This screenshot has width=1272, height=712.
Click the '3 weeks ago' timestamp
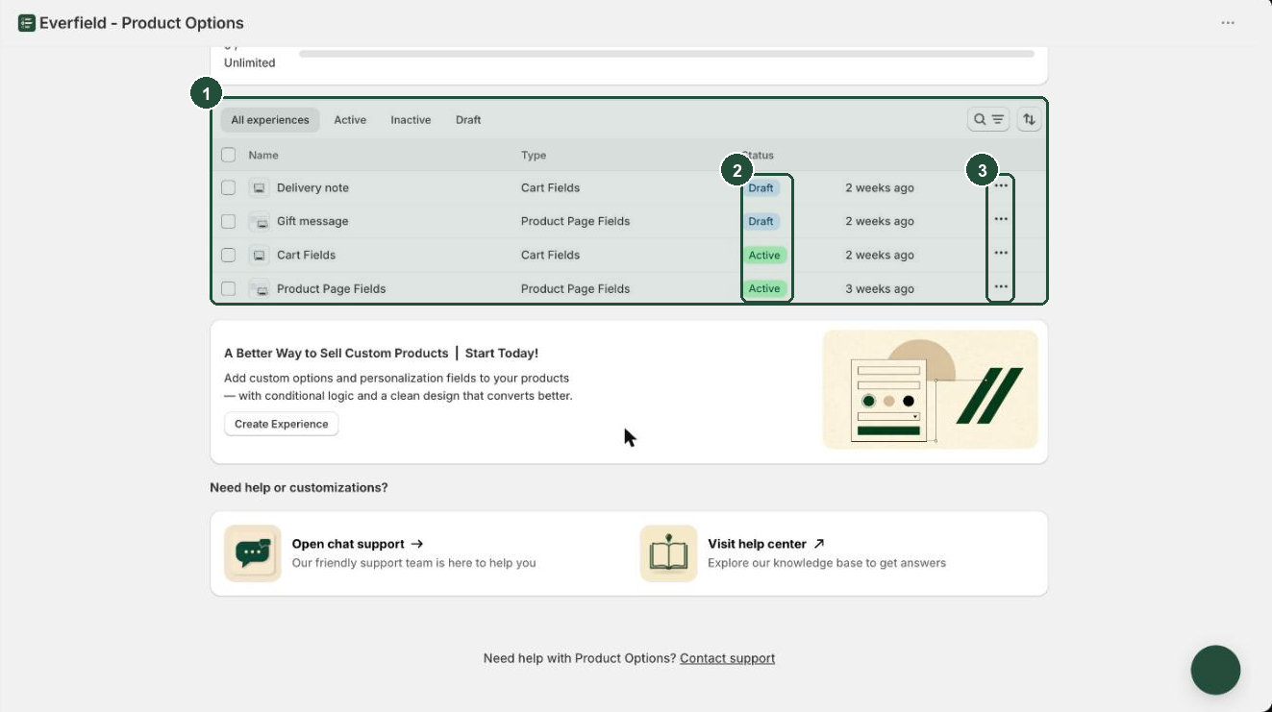(880, 289)
